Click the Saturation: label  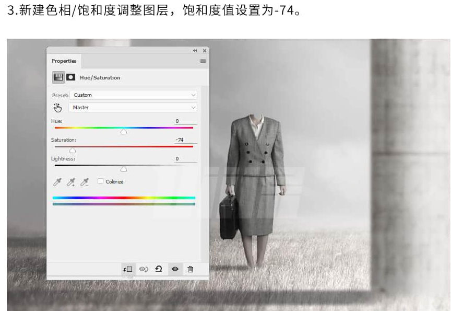pos(64,140)
